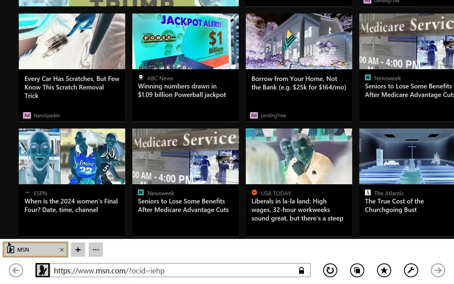454x284 pixels.
Task: Click the Newsweek icon above second-row Medicare headline
Action: pyautogui.click(x=141, y=193)
